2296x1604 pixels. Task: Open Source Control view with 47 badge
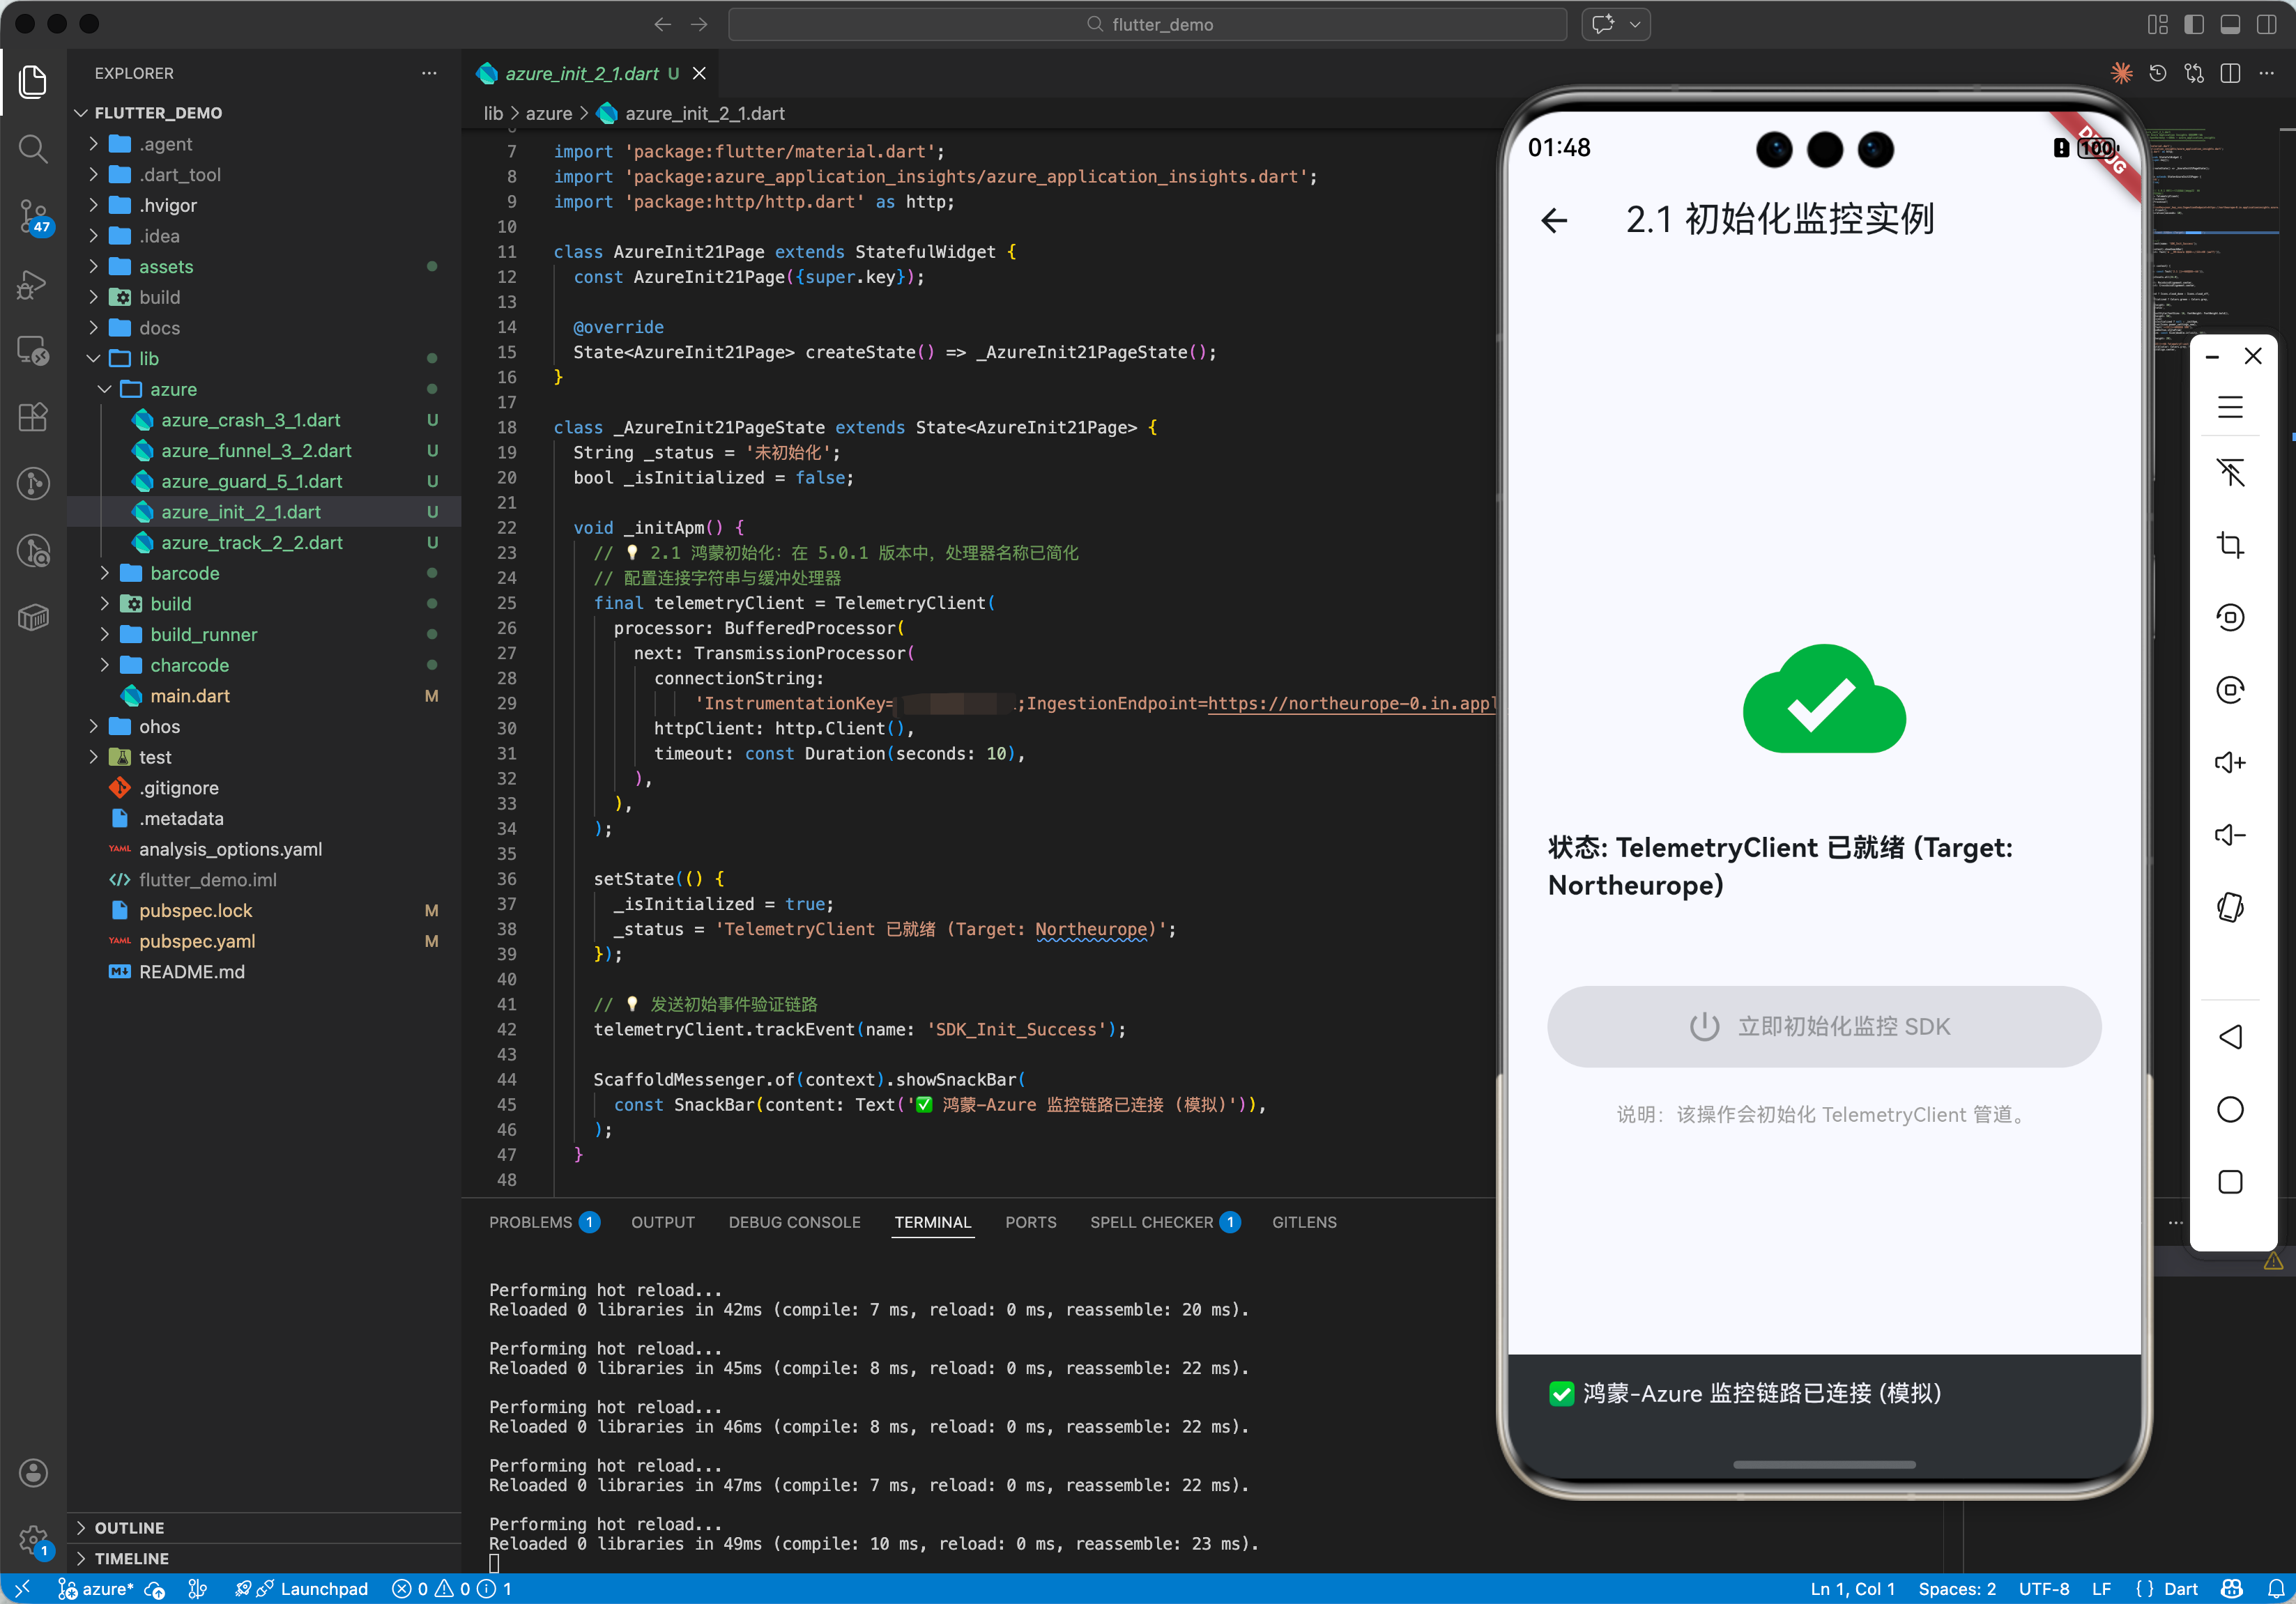[x=33, y=214]
